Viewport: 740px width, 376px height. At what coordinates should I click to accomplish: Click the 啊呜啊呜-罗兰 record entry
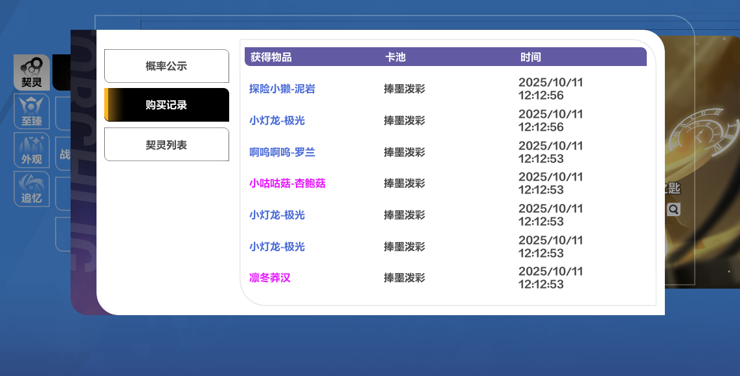coord(282,153)
